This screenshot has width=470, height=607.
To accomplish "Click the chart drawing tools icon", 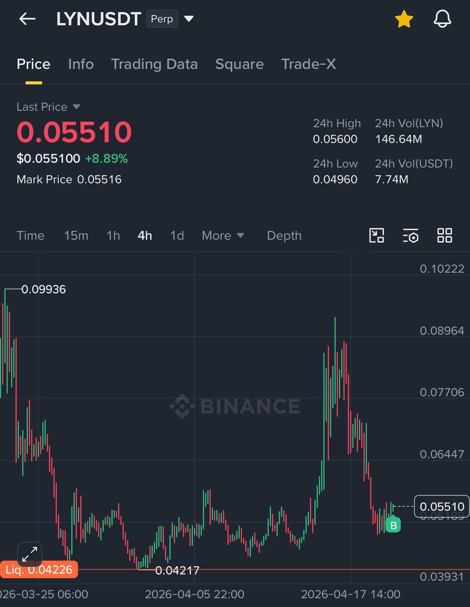I will coord(377,235).
